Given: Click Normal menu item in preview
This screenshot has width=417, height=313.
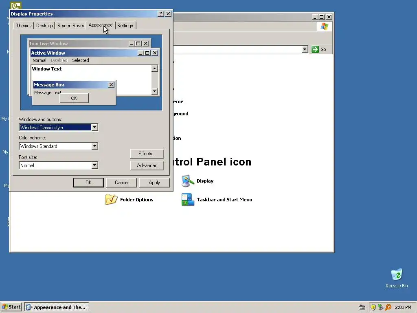Looking at the screenshot, I should (x=40, y=60).
